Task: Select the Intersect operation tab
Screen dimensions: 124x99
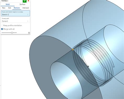Action: [x=26, y=8]
